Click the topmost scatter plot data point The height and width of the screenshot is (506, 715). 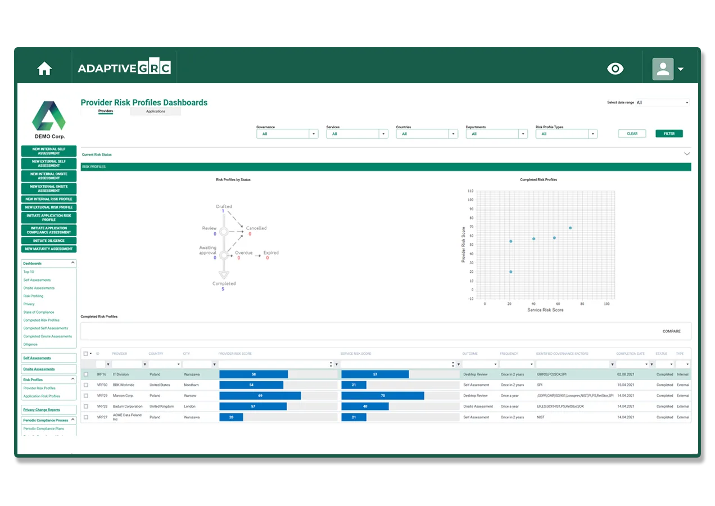pos(570,228)
